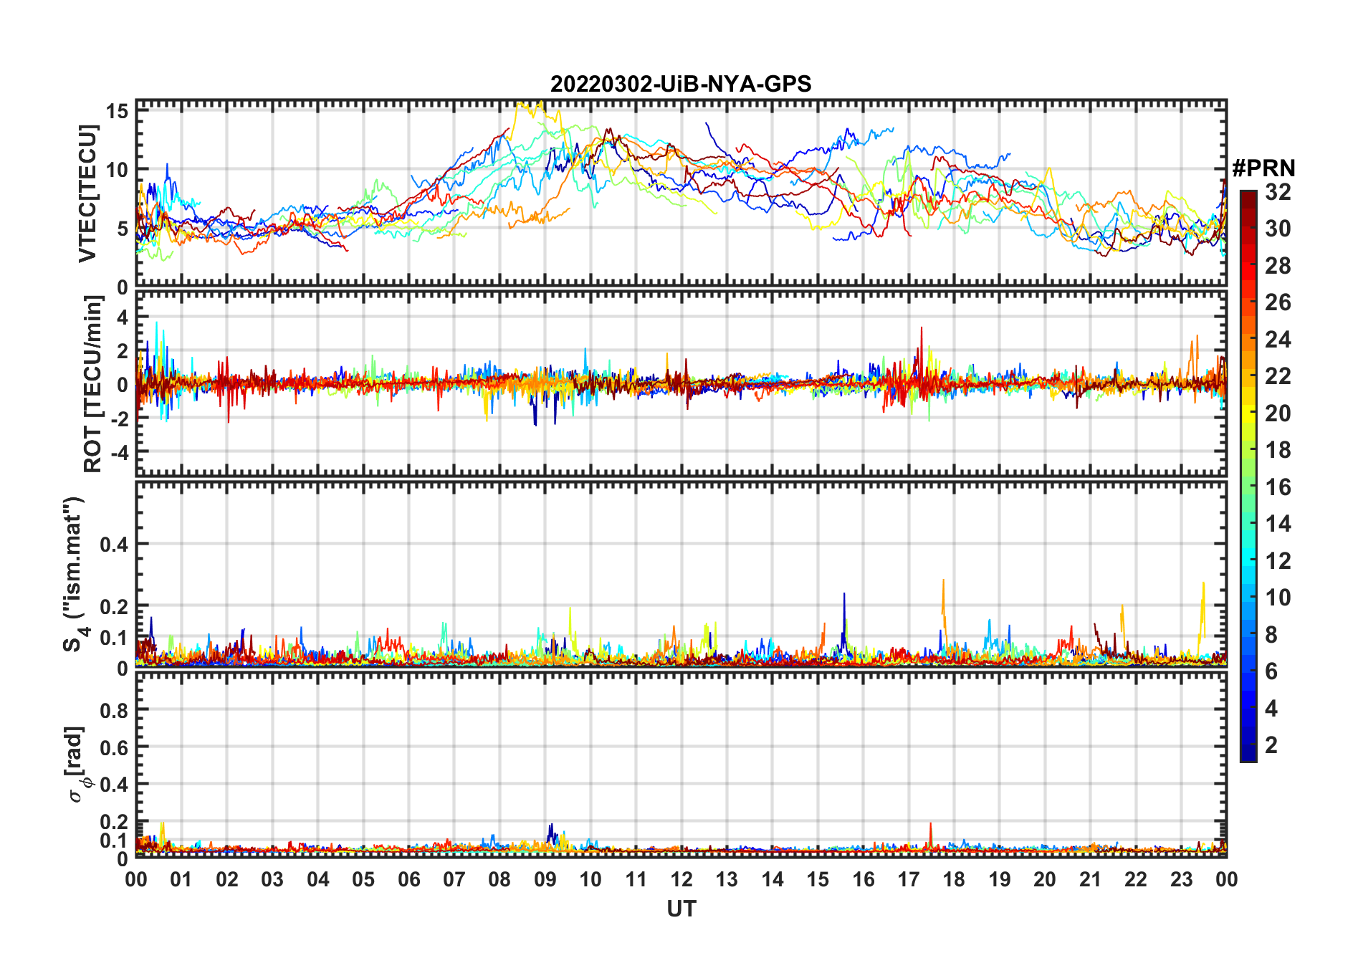Click x-axis tick label 06

(x=408, y=879)
